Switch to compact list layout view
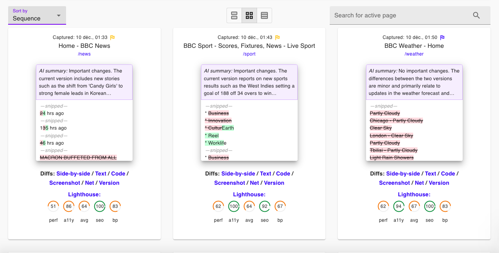Image resolution: width=499 pixels, height=253 pixels. 264,15
